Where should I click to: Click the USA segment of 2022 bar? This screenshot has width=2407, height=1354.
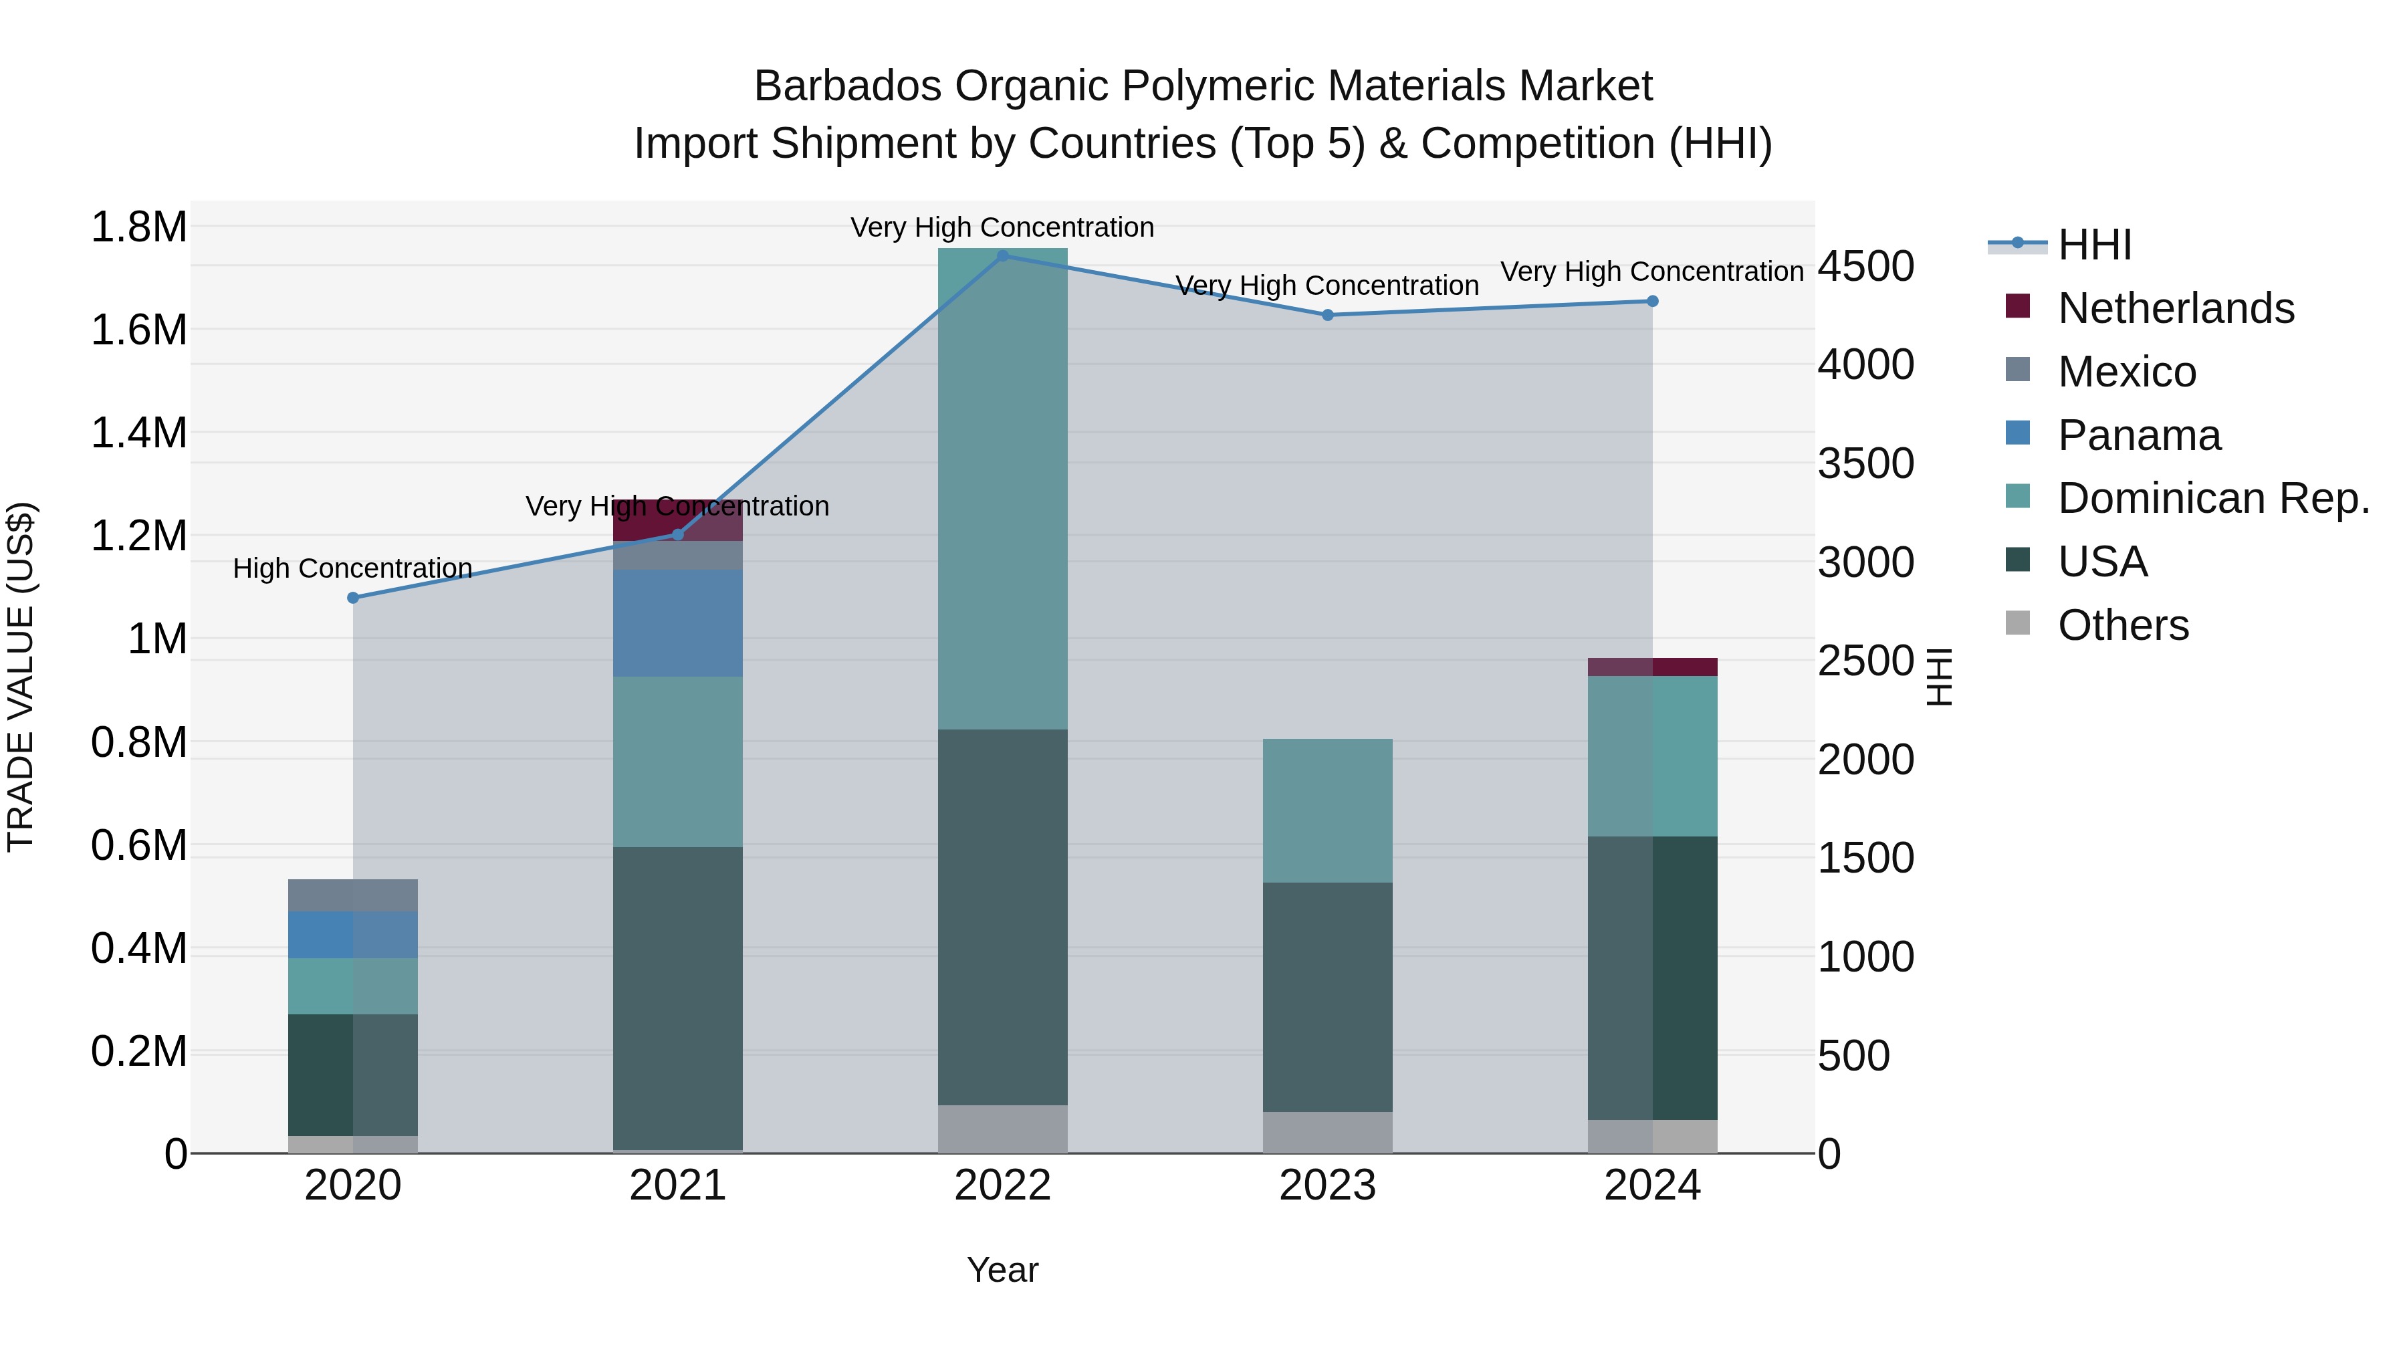[x=1003, y=917]
